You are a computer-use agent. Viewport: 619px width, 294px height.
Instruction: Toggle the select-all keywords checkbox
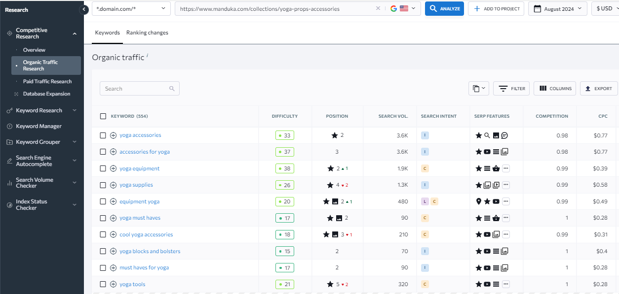[103, 116]
